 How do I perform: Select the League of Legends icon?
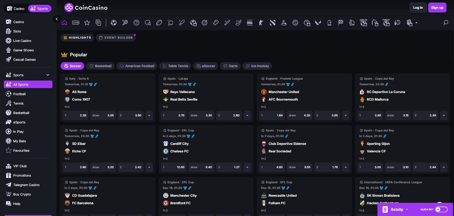click(x=352, y=23)
